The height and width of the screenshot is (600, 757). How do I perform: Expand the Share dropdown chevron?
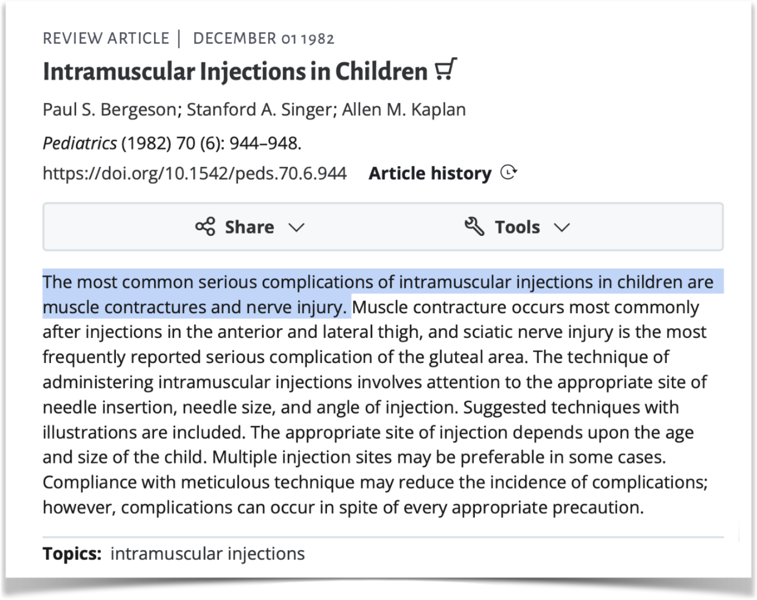297,228
